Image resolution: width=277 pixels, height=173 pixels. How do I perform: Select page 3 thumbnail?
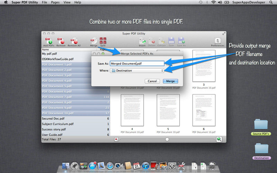coord(204,66)
